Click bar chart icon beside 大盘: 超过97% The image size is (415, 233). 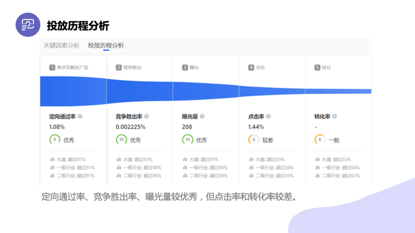[185, 159]
